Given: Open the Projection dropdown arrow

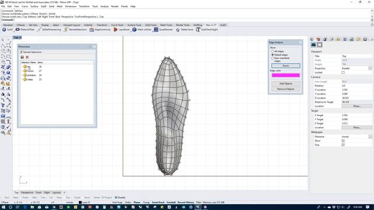Looking at the screenshot, I should tap(370, 68).
